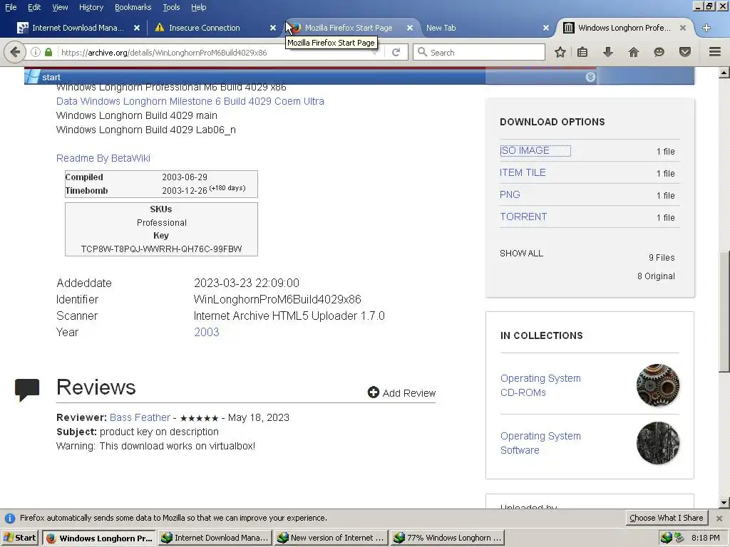Open Operating System CD-ROMs gears thumbnail
The image size is (730, 547).
point(657,385)
